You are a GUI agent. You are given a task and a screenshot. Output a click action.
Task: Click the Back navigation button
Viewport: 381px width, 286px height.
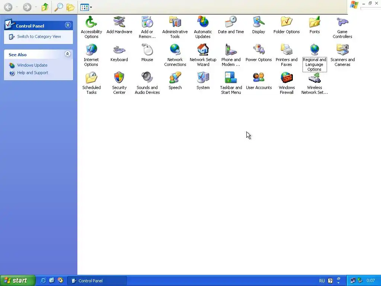click(8, 7)
